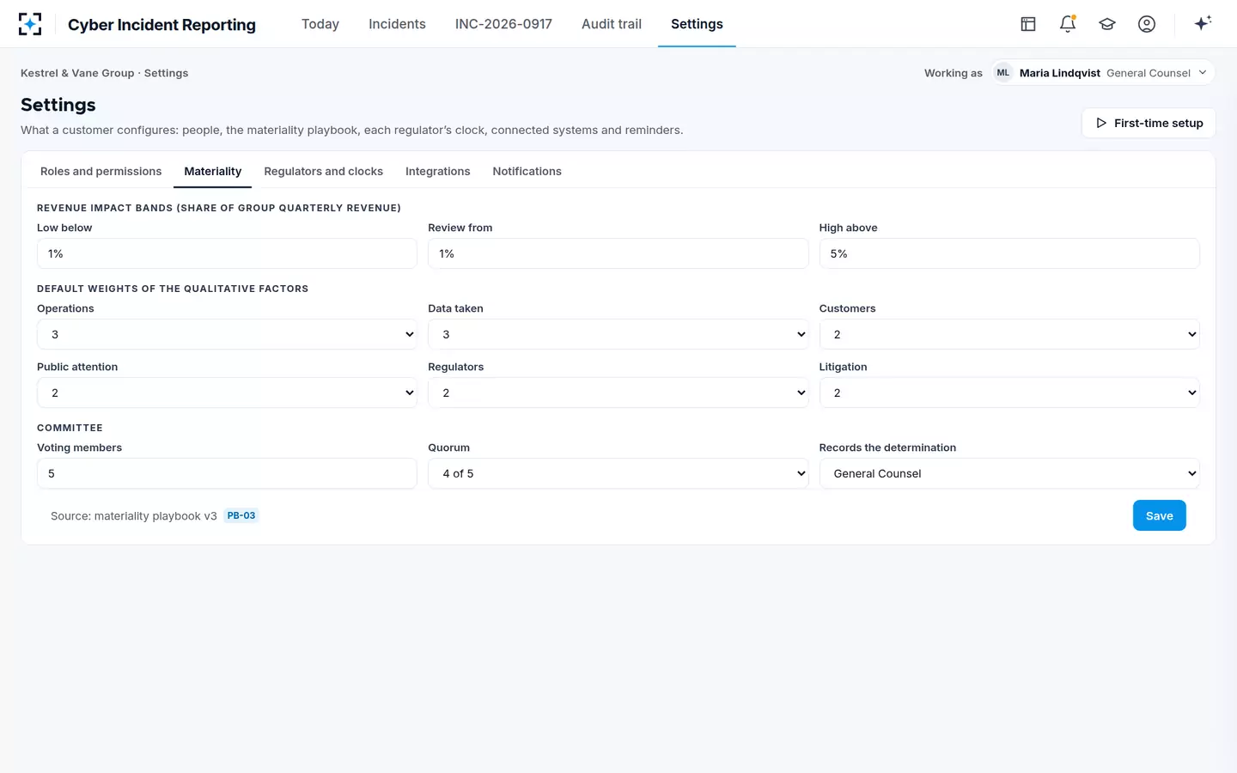Image resolution: width=1237 pixels, height=773 pixels.
Task: Start the First-time setup walkthrough
Action: [1149, 123]
